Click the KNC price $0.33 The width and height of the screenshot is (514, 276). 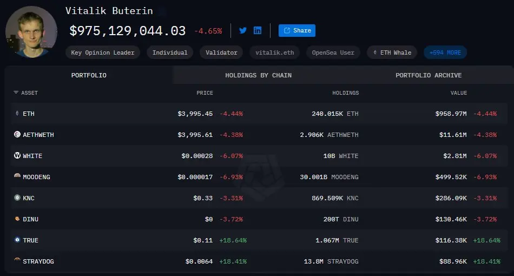point(203,198)
